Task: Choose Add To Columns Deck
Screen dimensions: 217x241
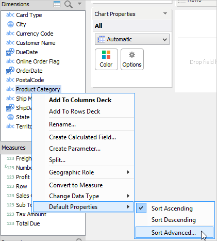Action: pyautogui.click(x=80, y=100)
